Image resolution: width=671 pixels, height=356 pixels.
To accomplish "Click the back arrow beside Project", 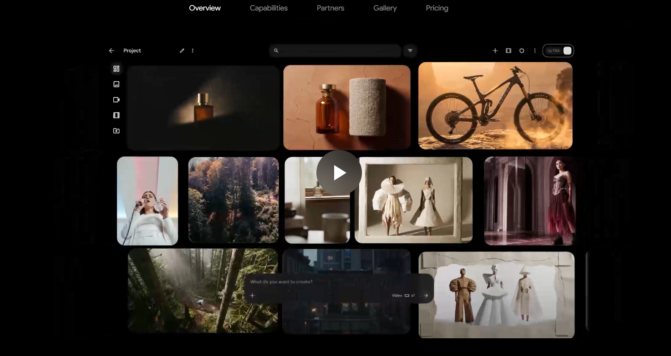I will point(112,51).
